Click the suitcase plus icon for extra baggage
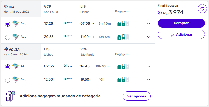This screenshot has width=209, height=107. [x=10, y=96]
